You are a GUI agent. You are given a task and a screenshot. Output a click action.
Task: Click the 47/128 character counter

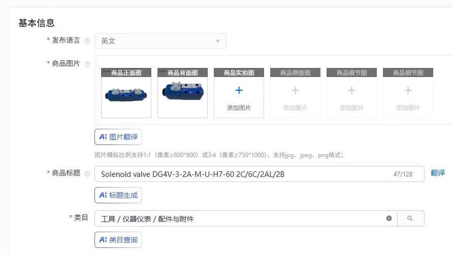tap(403, 174)
